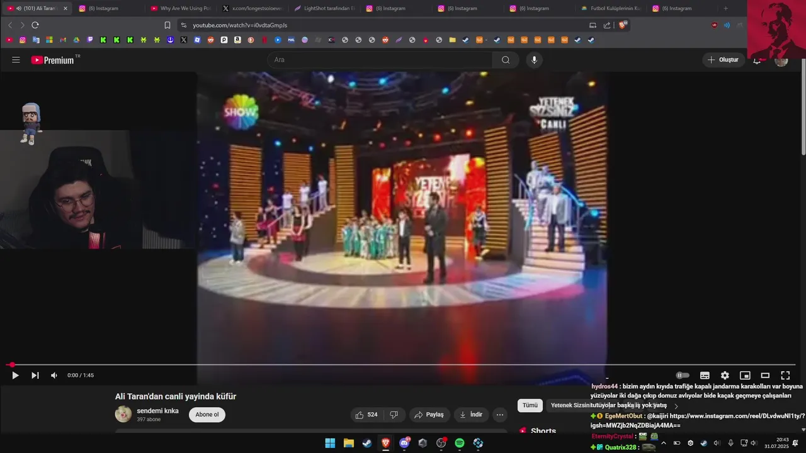The height and width of the screenshot is (453, 806).
Task: Open the uBlock Origin extension icon
Action: 714,25
